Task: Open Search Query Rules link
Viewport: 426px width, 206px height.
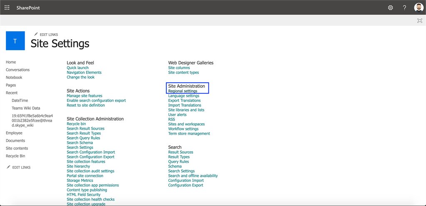Action: pyautogui.click(x=83, y=138)
